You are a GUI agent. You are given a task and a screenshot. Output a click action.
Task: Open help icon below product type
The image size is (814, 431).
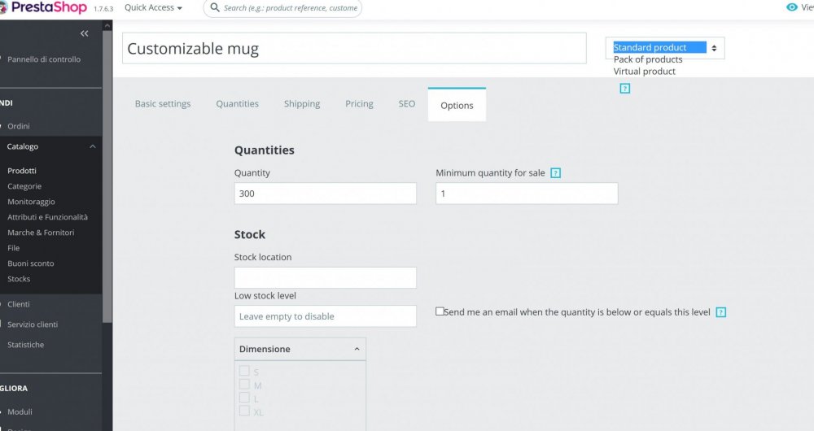[x=625, y=88]
